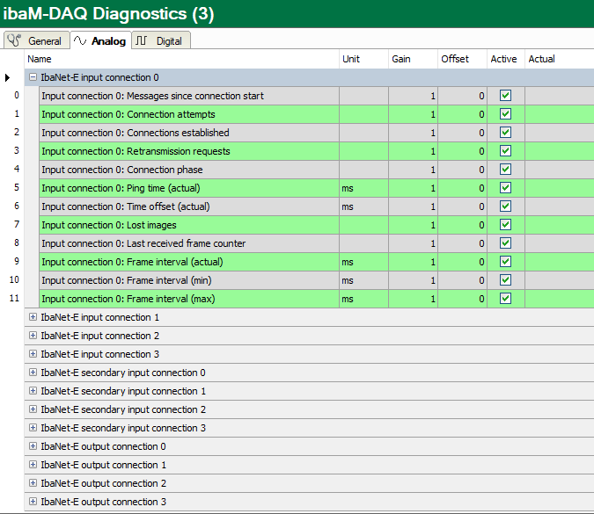This screenshot has width=594, height=514.
Task: Uncheck Active for Last received frame counter
Action: click(x=505, y=243)
